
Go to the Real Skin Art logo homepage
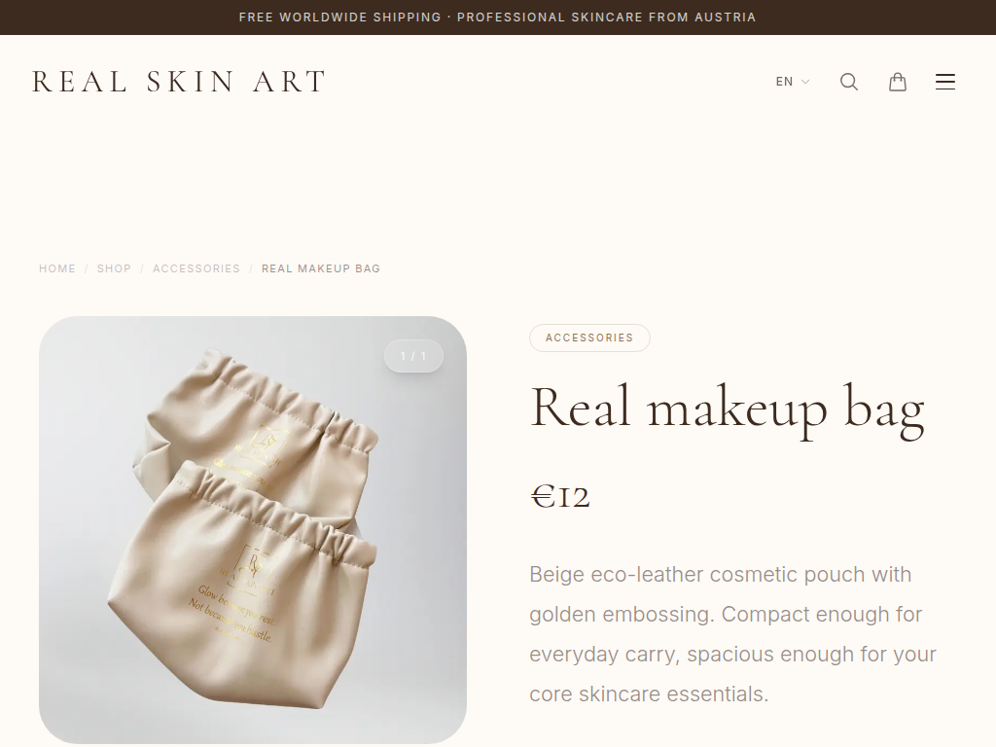click(179, 82)
